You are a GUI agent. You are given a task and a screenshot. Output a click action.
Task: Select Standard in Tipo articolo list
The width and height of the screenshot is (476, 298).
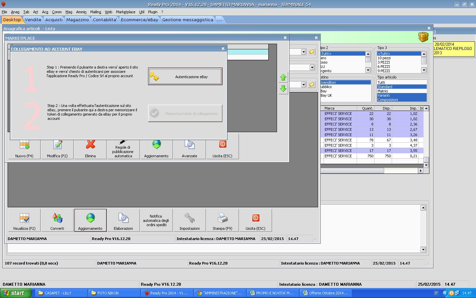coord(402,87)
